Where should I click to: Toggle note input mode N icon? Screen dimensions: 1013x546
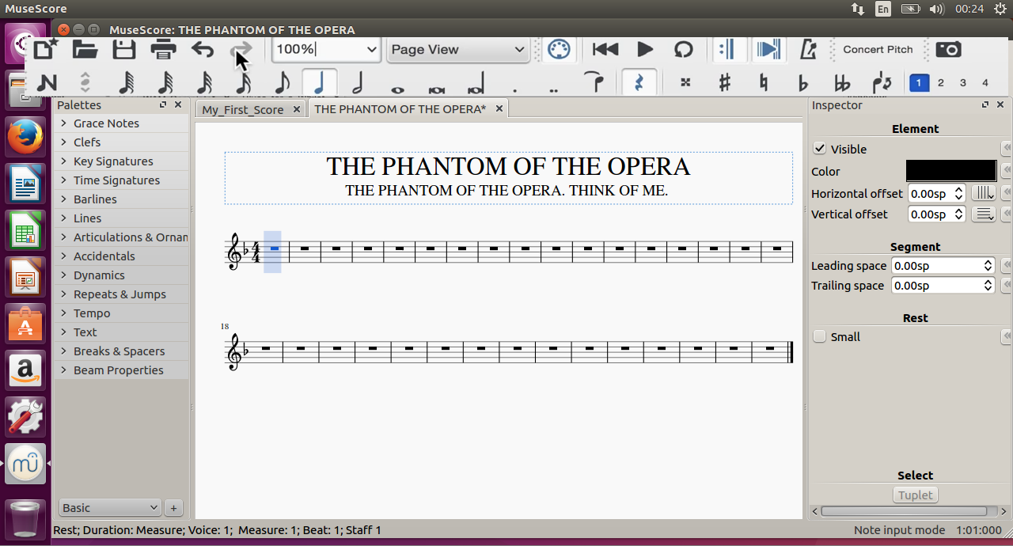(47, 82)
